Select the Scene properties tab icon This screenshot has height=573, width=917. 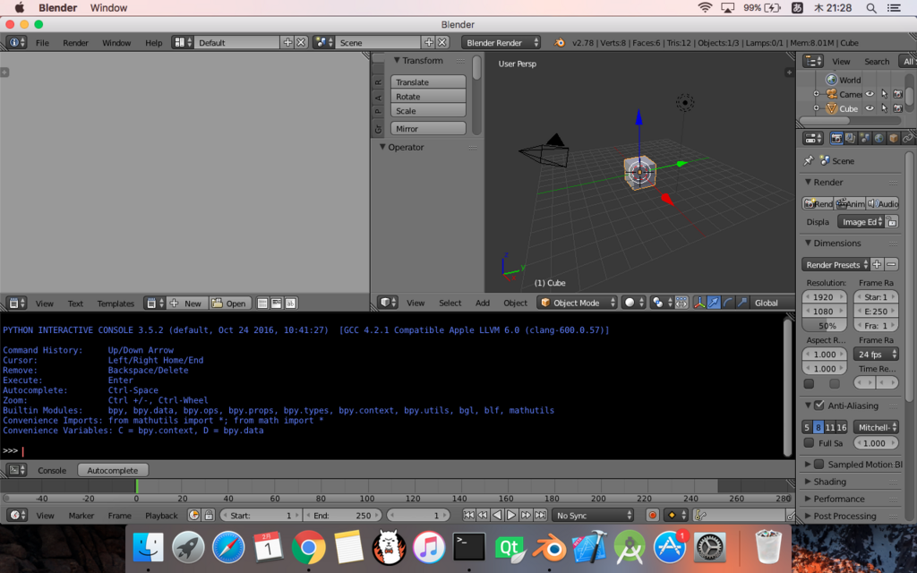pyautogui.click(x=864, y=138)
